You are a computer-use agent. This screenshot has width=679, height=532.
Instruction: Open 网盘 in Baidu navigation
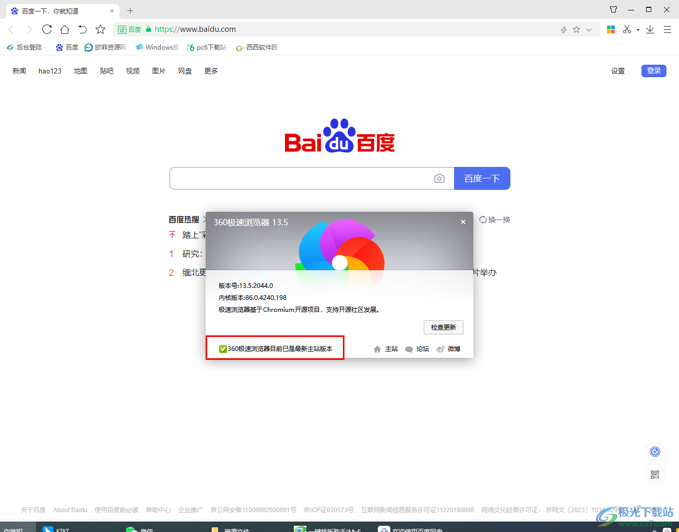click(185, 71)
